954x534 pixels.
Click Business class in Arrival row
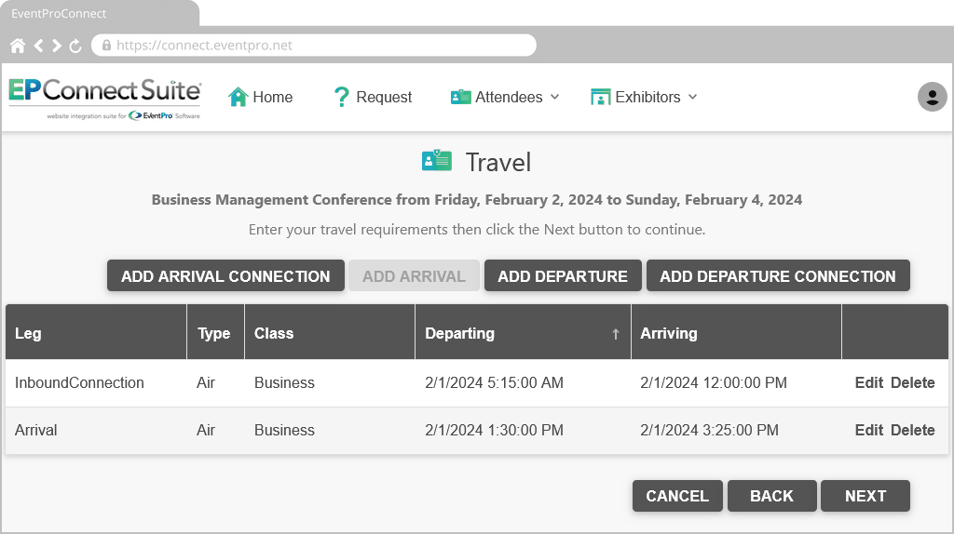pos(284,430)
